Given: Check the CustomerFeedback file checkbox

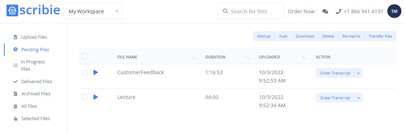Looking at the screenshot, I should coord(85,72).
